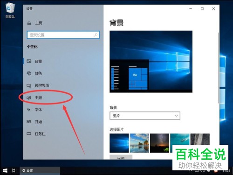Image resolution: width=233 pixels, height=175 pixels.
Task: Click the 个性化 section heading
Action: pyautogui.click(x=32, y=46)
